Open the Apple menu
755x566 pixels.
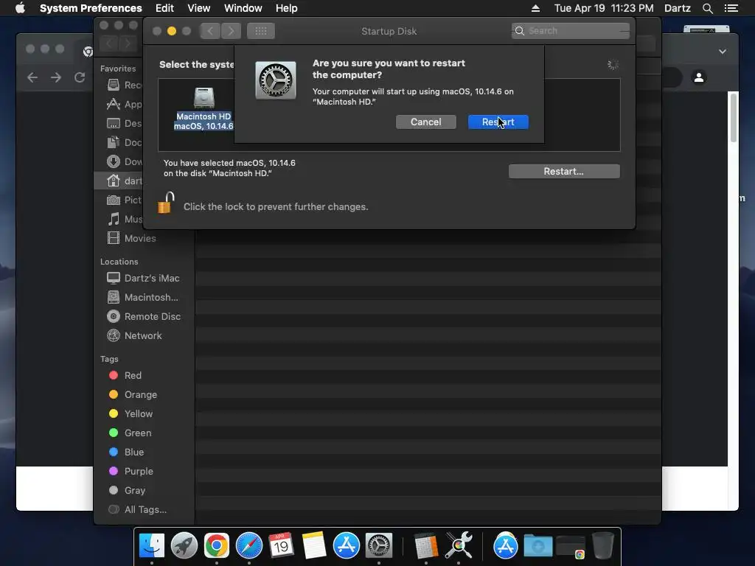pyautogui.click(x=20, y=8)
